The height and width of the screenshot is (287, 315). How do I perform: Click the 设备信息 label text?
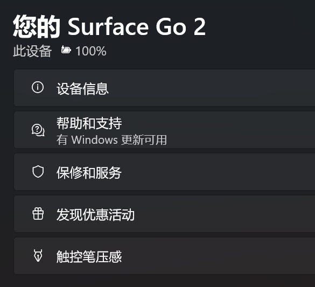coord(82,88)
